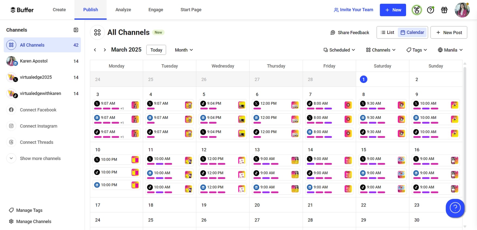Open the Scheduled filter dropdown

pyautogui.click(x=339, y=50)
